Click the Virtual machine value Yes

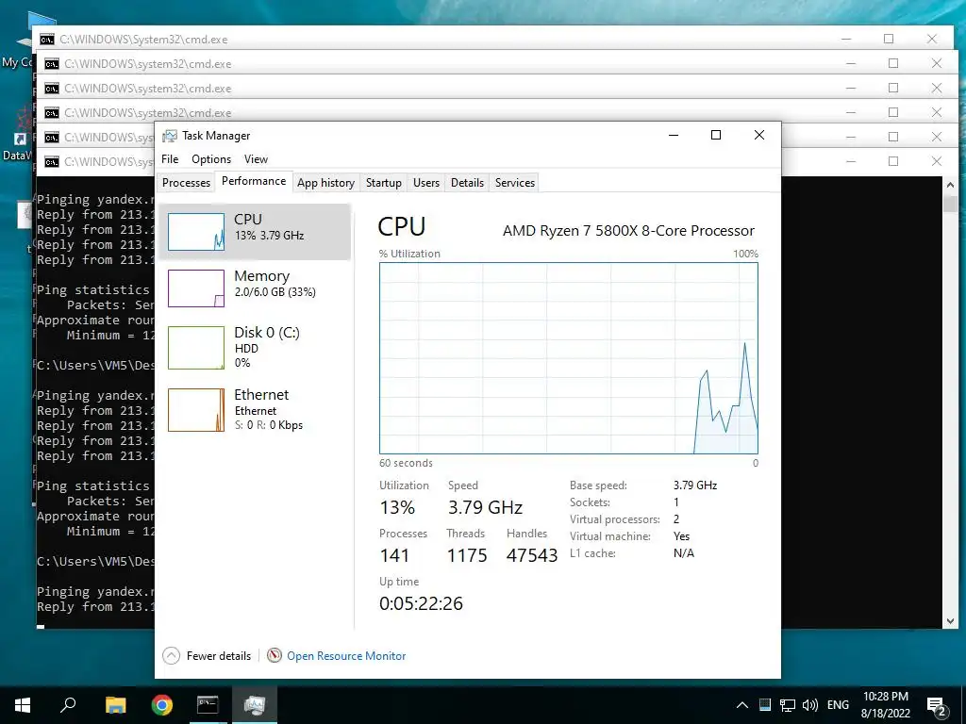point(681,536)
